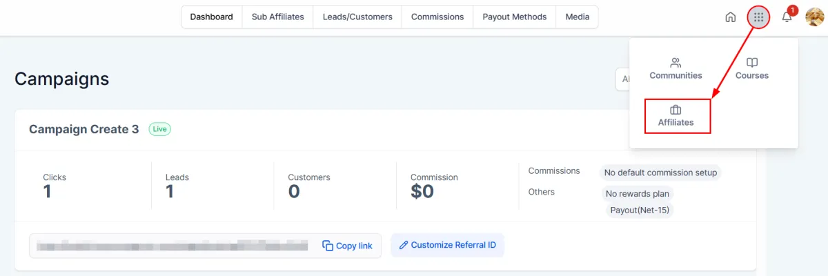Viewport: 828px width, 276px height.
Task: Select the Affiliates briefcase icon
Action: point(676,110)
